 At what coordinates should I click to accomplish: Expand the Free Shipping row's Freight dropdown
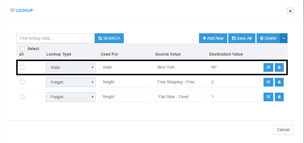click(x=71, y=82)
